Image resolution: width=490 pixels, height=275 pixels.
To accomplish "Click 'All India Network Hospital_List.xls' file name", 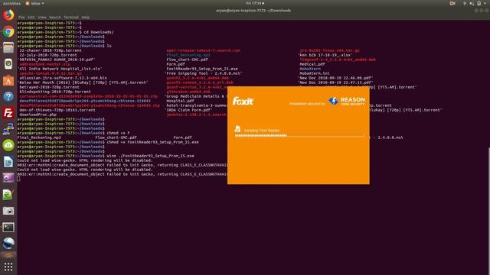I will 60,69.
